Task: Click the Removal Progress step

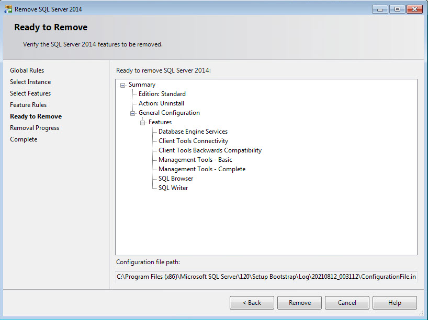Action: coord(35,128)
